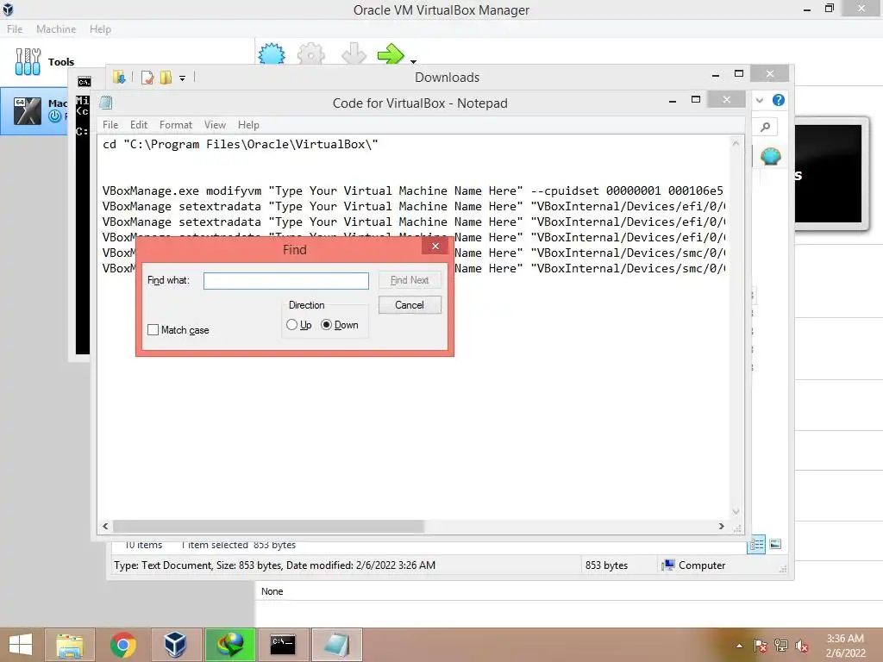This screenshot has width=883, height=662.
Task: Click the 853 bytes status bar entry
Action: click(x=606, y=565)
